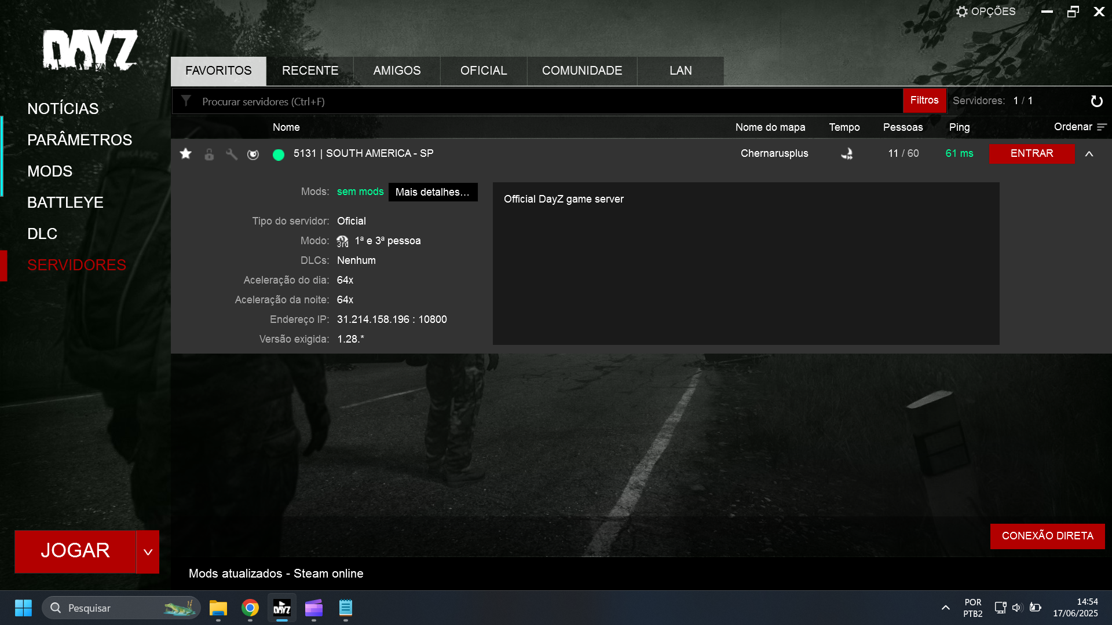
Task: Click the required version 1.28.* value
Action: point(350,339)
